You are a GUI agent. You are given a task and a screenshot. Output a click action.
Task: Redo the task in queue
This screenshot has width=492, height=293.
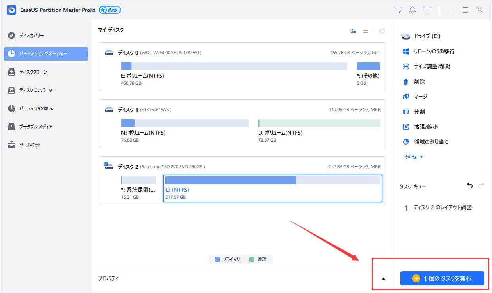[481, 186]
